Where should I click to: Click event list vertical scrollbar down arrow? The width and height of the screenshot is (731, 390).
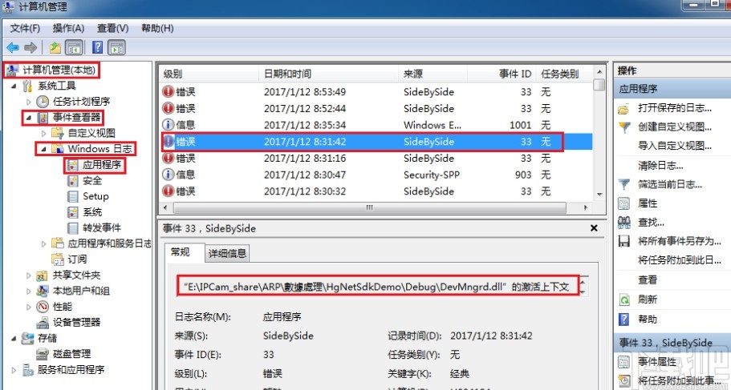click(599, 195)
